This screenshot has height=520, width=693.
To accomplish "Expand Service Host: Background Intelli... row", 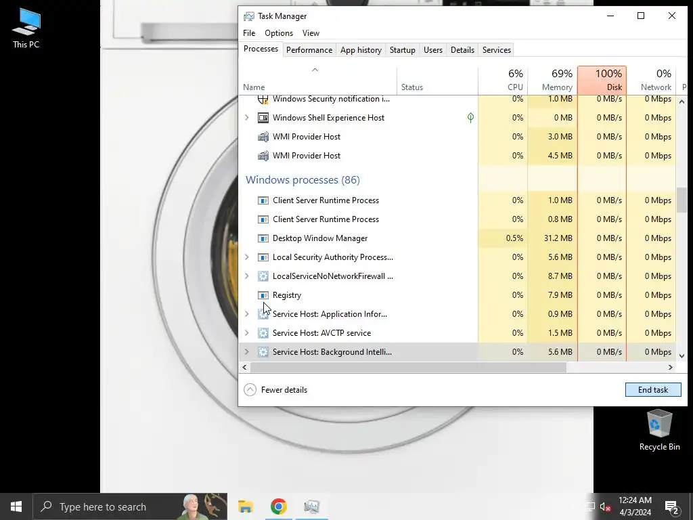I will click(247, 352).
